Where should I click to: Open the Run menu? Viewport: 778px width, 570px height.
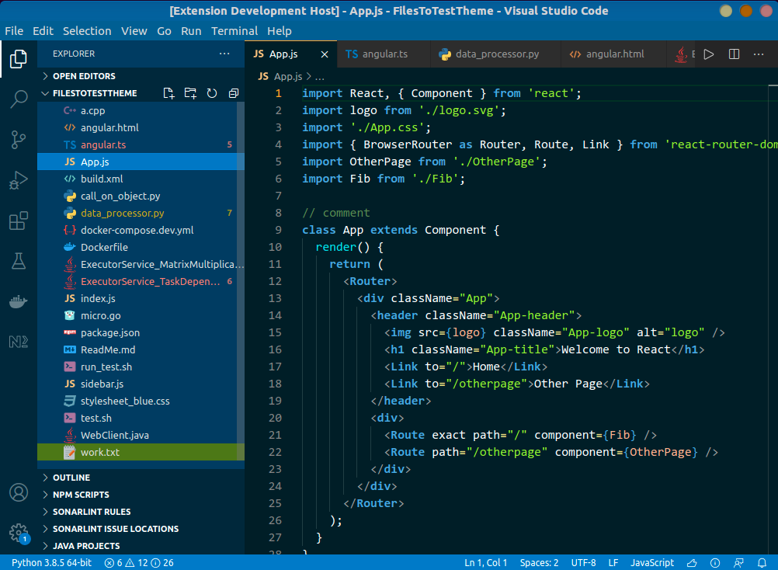(191, 31)
